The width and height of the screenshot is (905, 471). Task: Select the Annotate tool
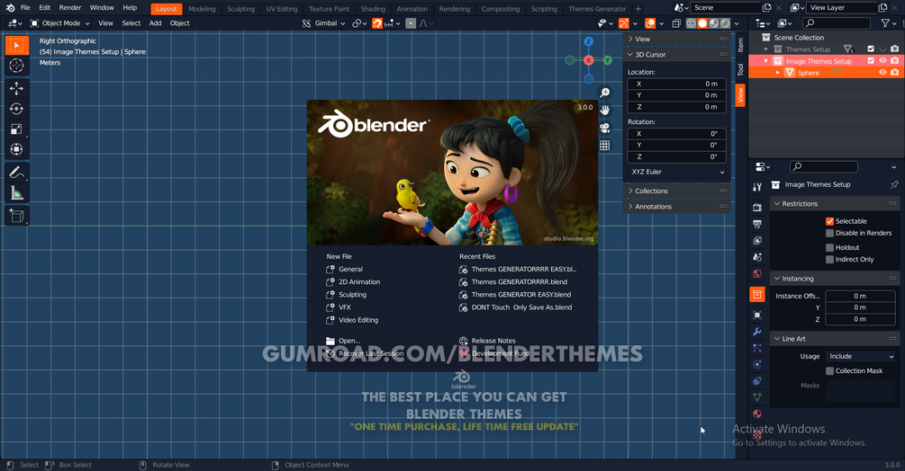point(17,173)
